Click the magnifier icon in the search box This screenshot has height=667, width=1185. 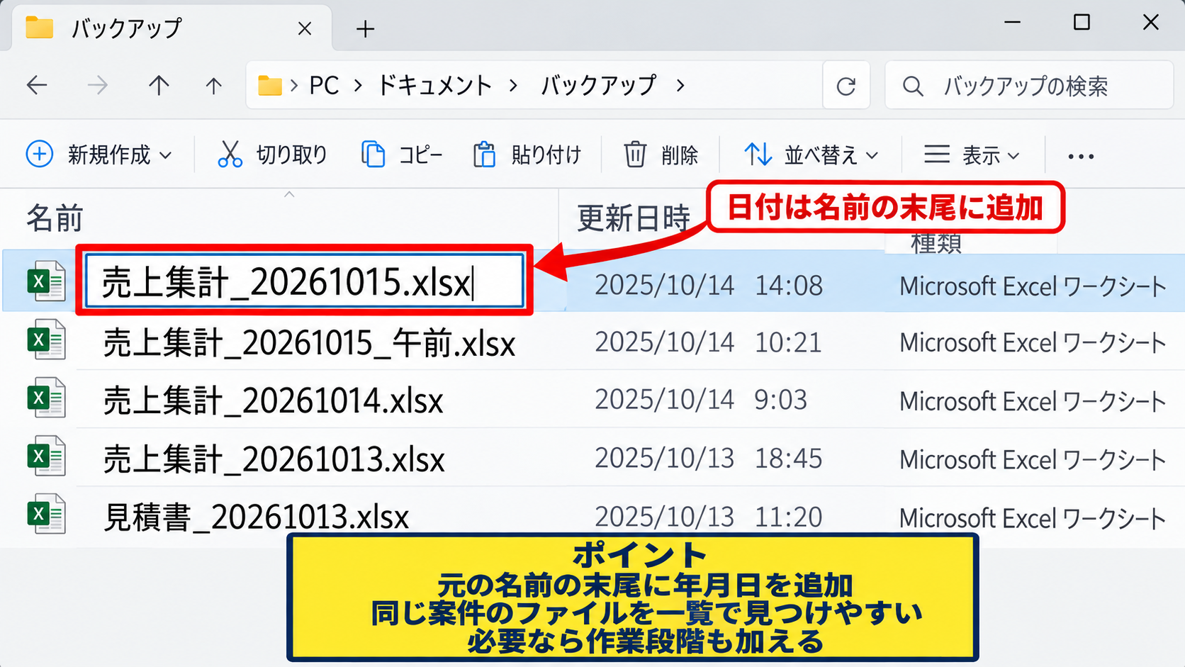coord(913,86)
